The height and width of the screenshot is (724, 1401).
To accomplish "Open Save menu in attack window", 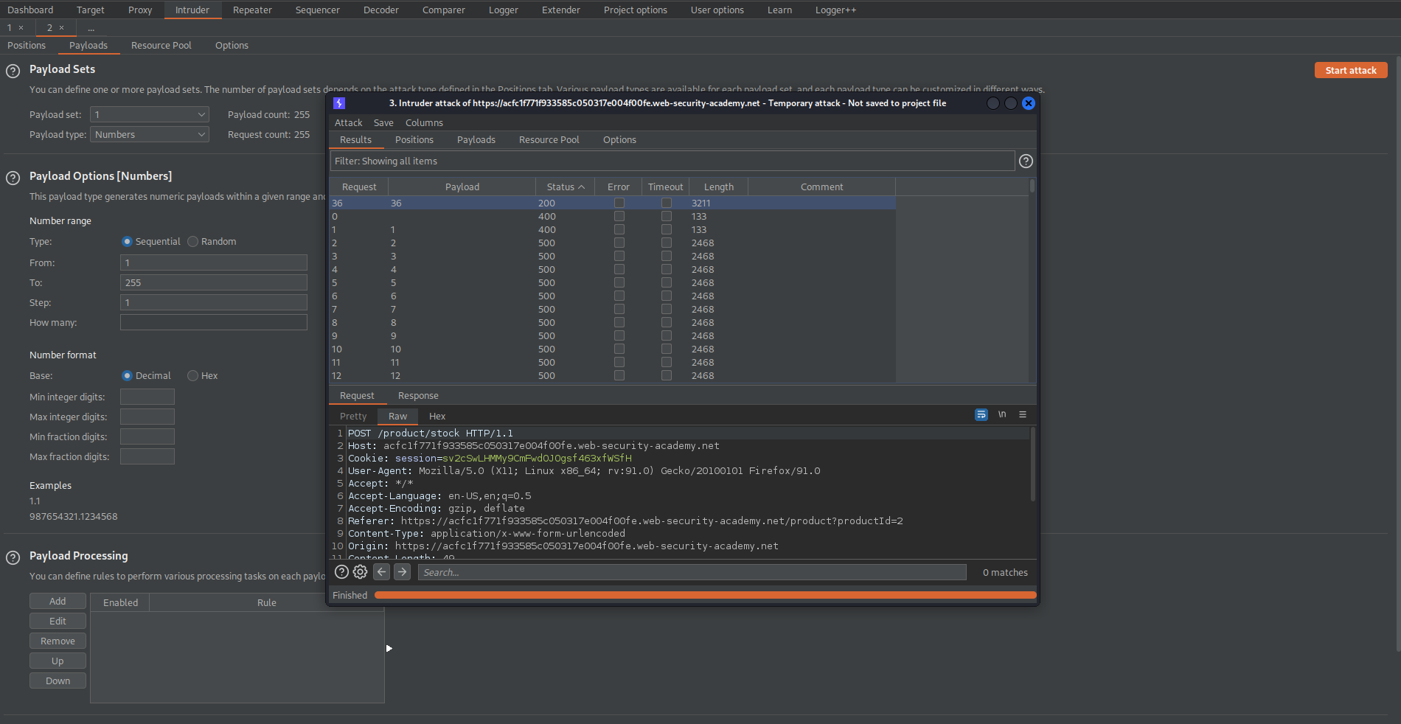I will (383, 123).
